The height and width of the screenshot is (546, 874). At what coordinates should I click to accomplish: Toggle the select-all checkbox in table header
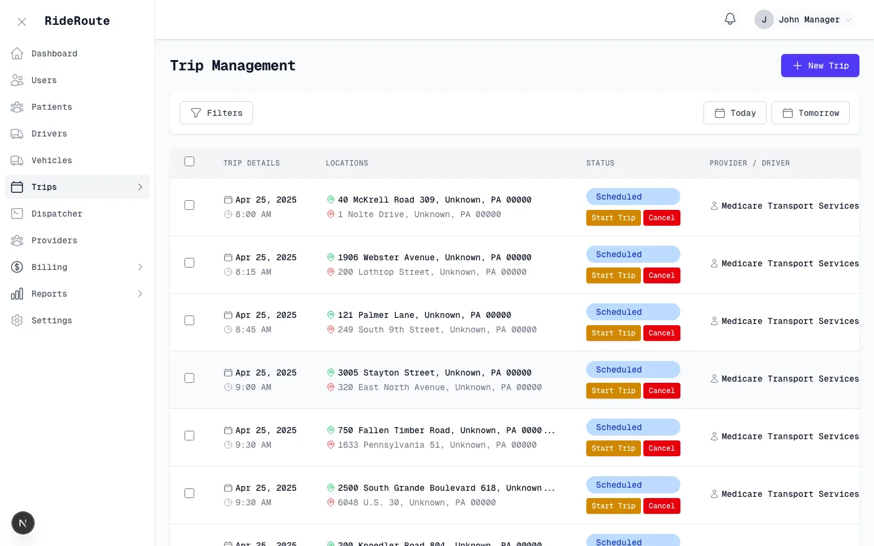pyautogui.click(x=189, y=161)
